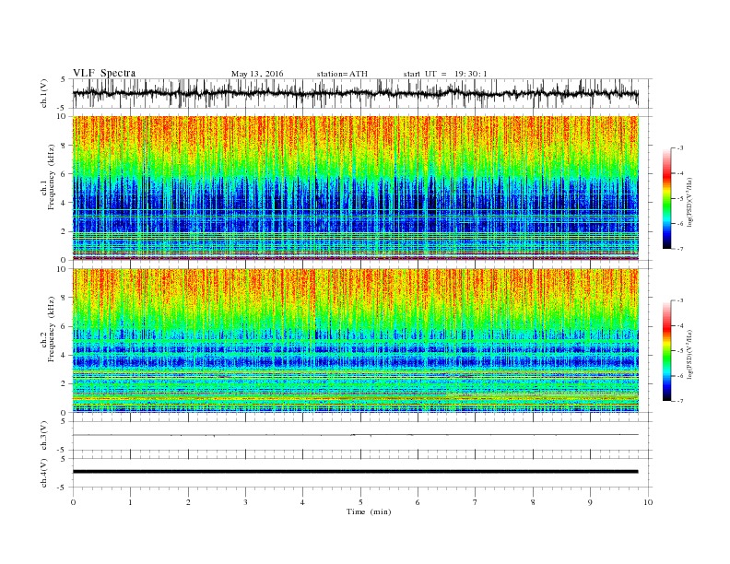Click the ch.1 spectrogram color scale bar
730x564 pixels.
click(x=666, y=198)
